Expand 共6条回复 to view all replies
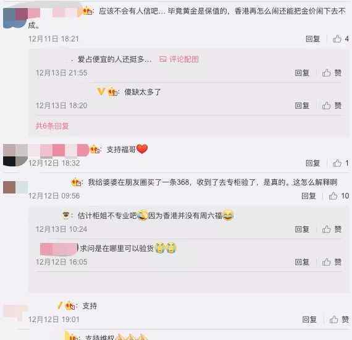 tap(52, 126)
